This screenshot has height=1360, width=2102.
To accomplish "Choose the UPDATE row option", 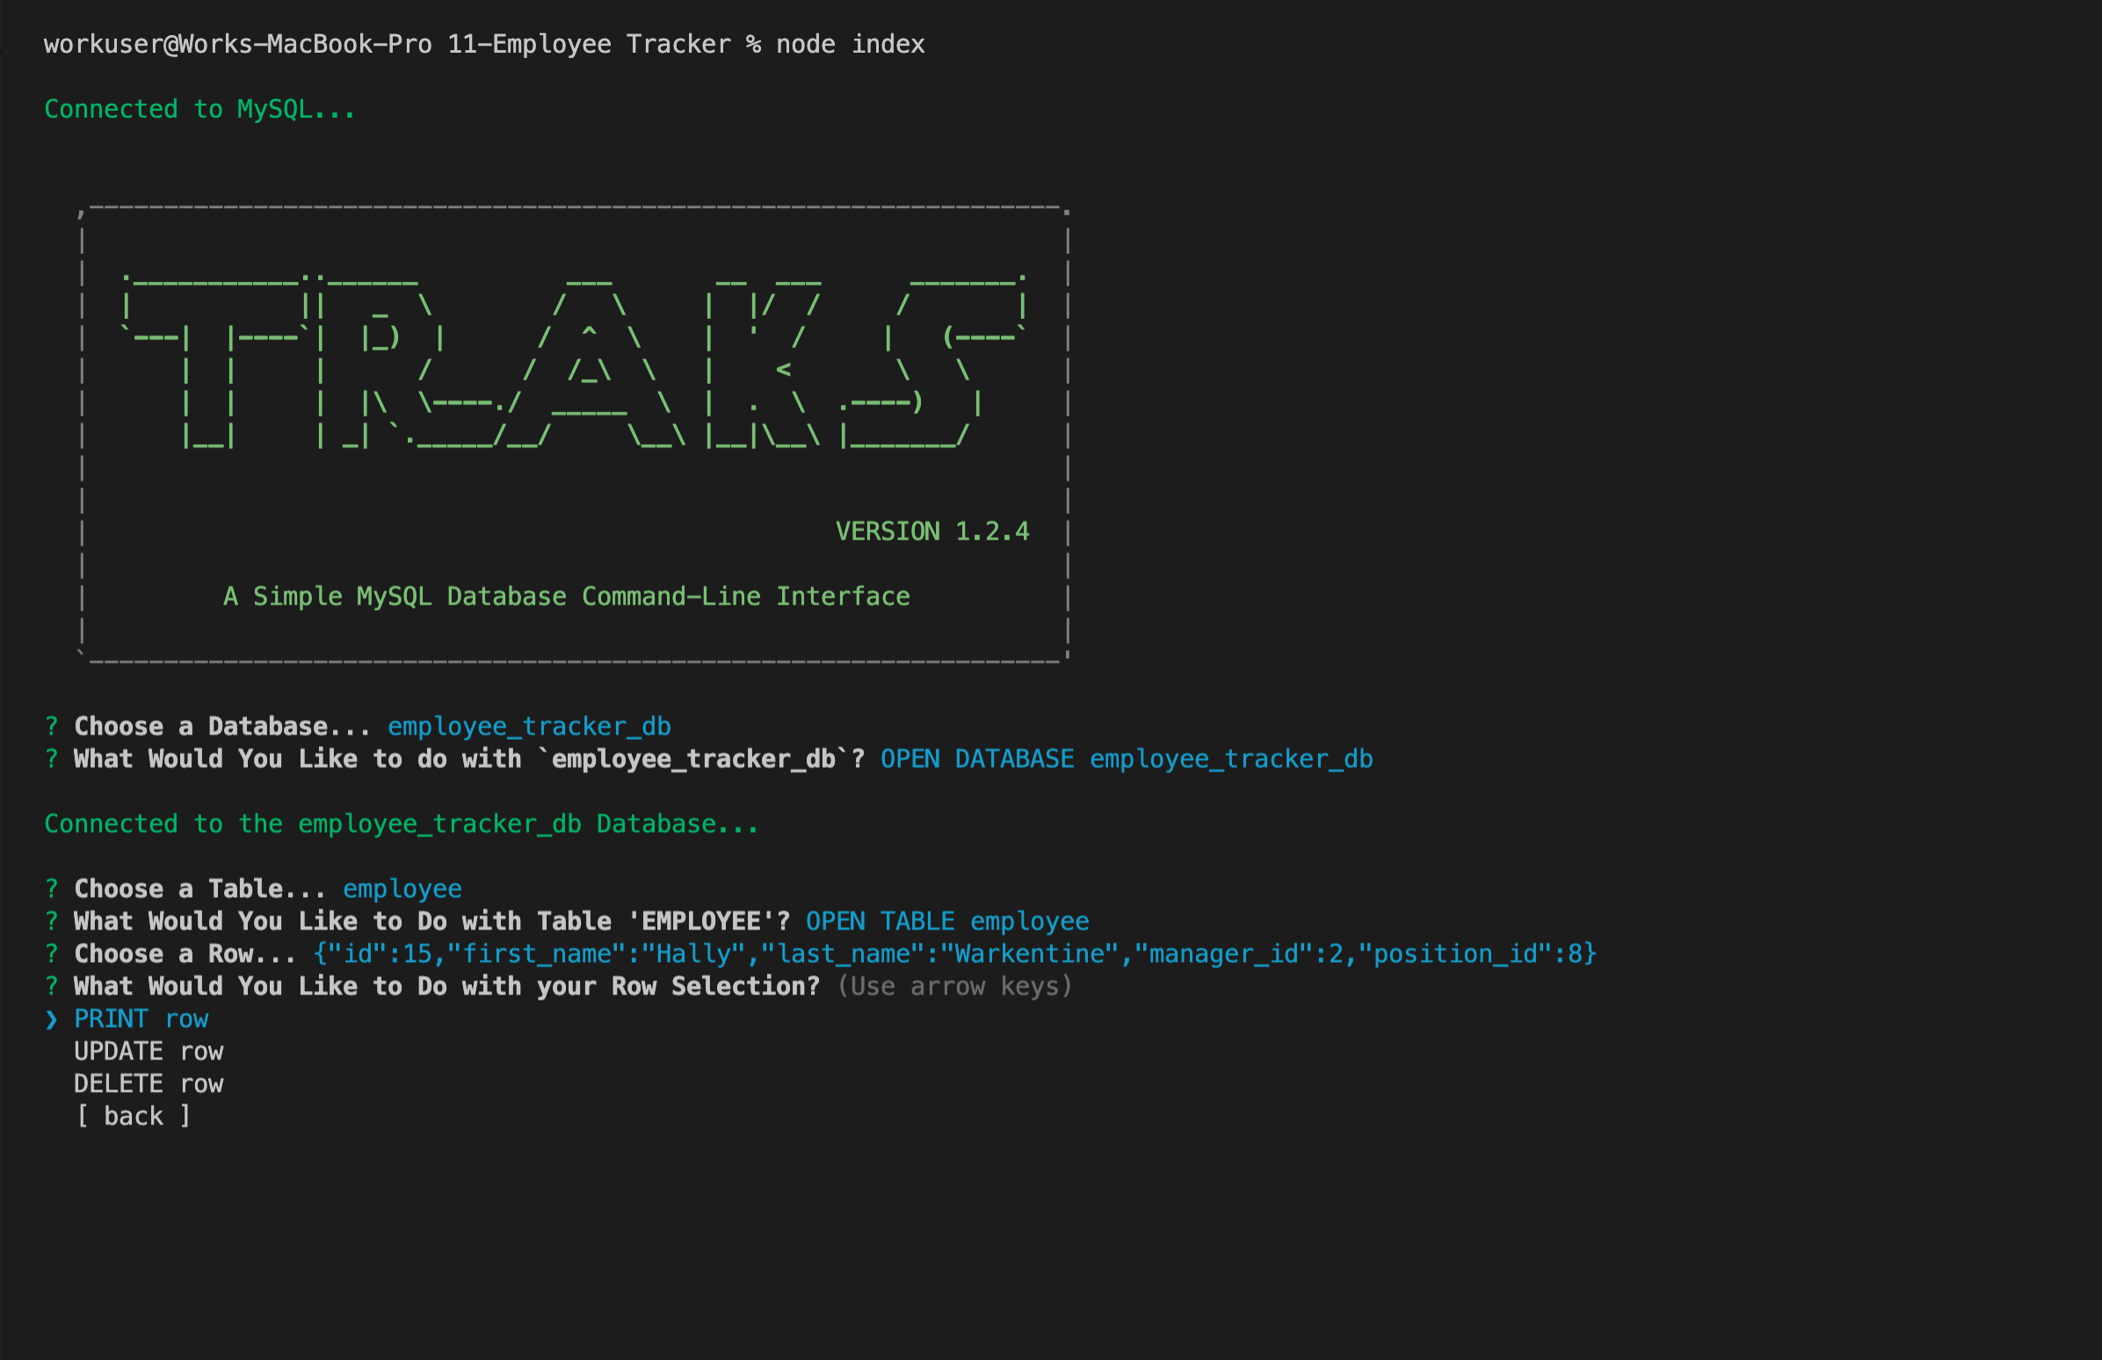I will coord(149,1052).
